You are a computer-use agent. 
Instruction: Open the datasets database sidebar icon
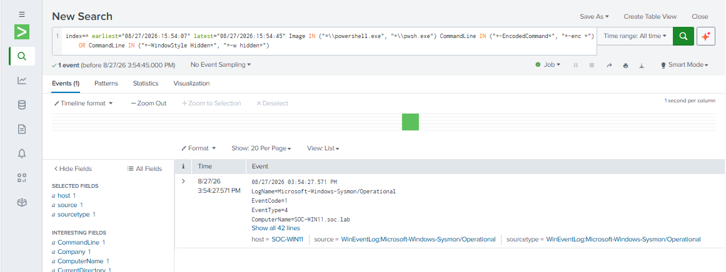(x=22, y=105)
